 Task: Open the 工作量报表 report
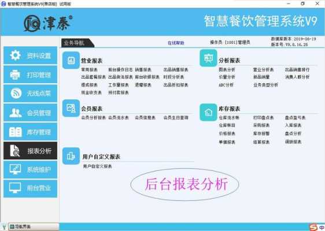[x=119, y=85]
